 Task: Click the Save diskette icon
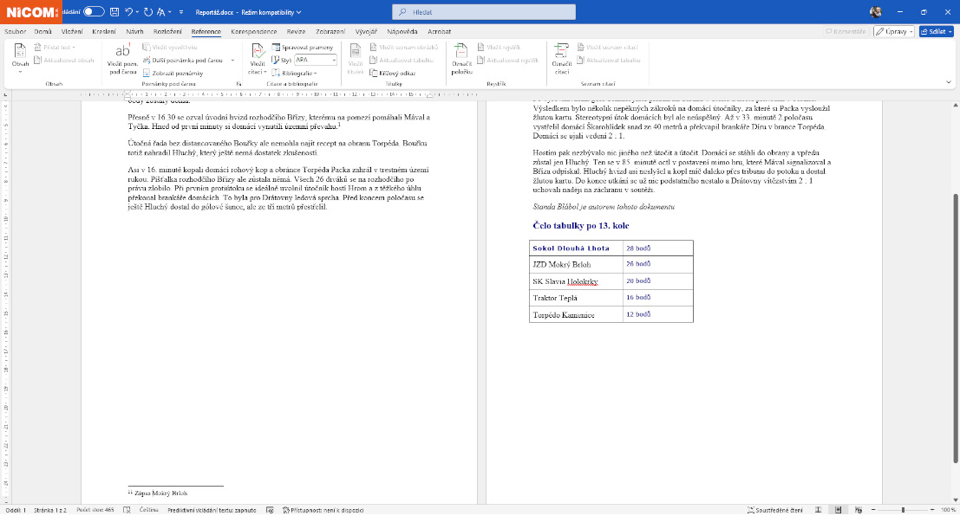[114, 11]
